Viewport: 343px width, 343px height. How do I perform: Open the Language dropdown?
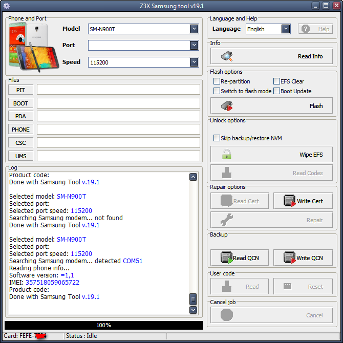pos(286,29)
